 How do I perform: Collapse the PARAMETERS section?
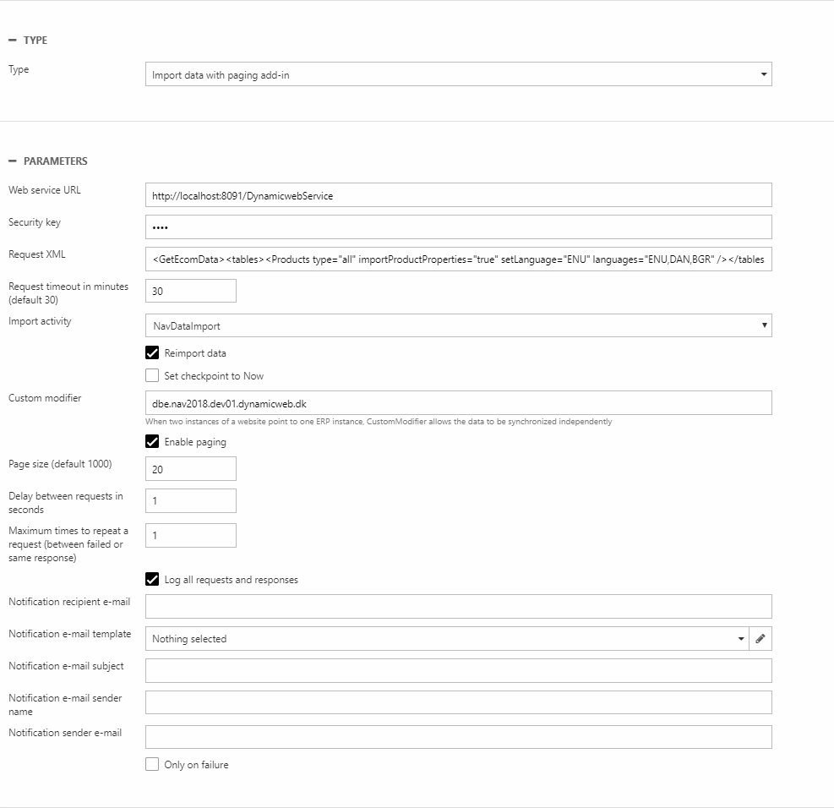click(13, 161)
